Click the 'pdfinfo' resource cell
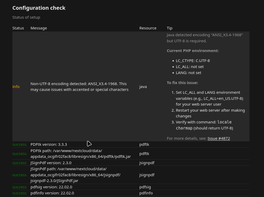 (x=146, y=193)
